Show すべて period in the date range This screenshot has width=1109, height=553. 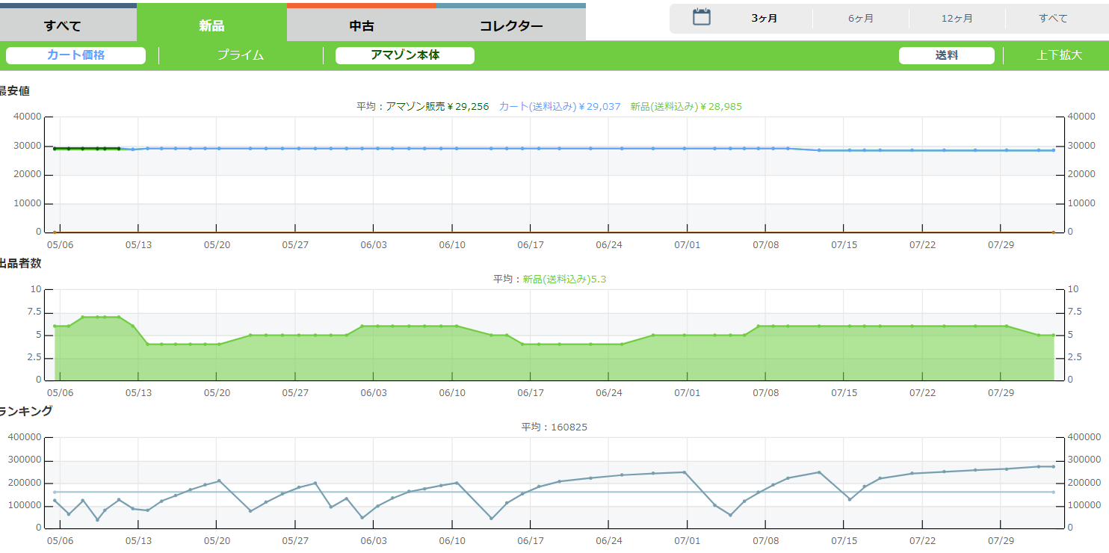tap(1053, 19)
